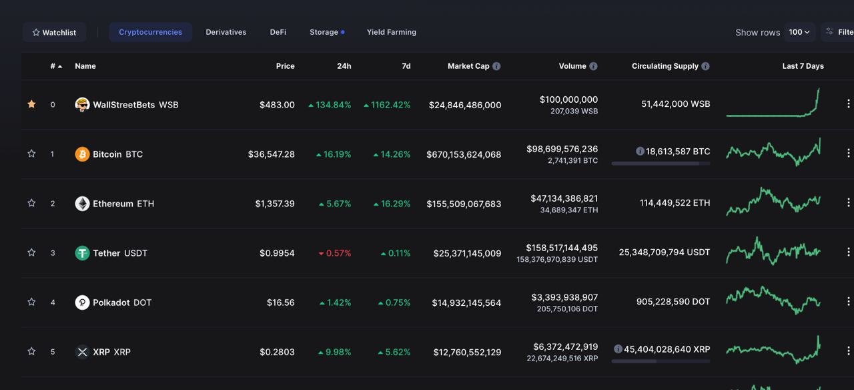Screen dimensions: 854x390
Task: Sort table by 7d column
Action: click(406, 66)
